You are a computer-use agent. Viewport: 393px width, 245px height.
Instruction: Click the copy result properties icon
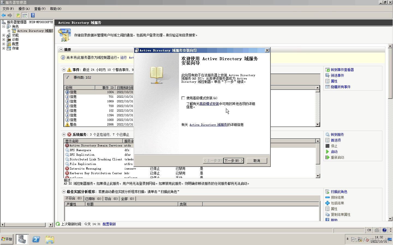327,215
